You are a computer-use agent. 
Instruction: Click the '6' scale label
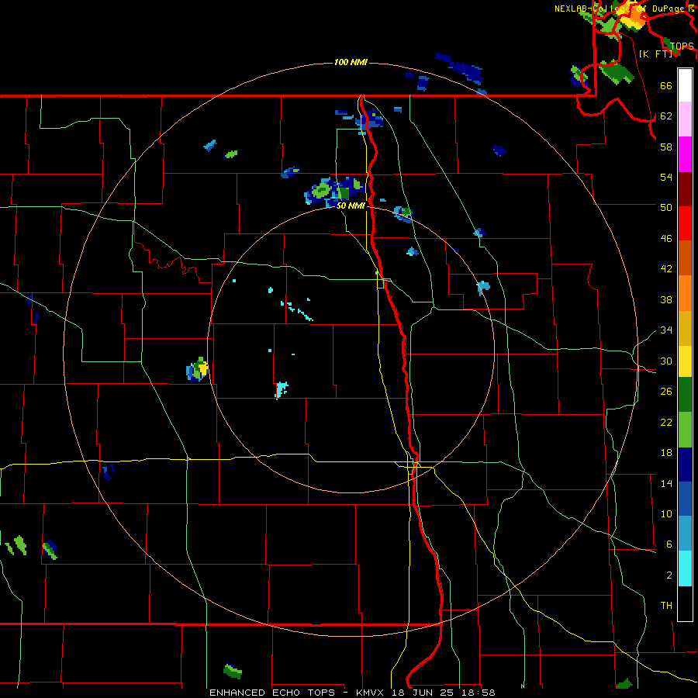point(669,544)
